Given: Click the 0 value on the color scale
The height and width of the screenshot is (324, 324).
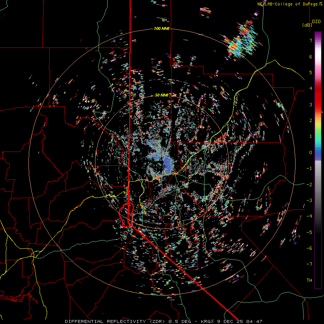Looking at the screenshot, I should (311, 153).
